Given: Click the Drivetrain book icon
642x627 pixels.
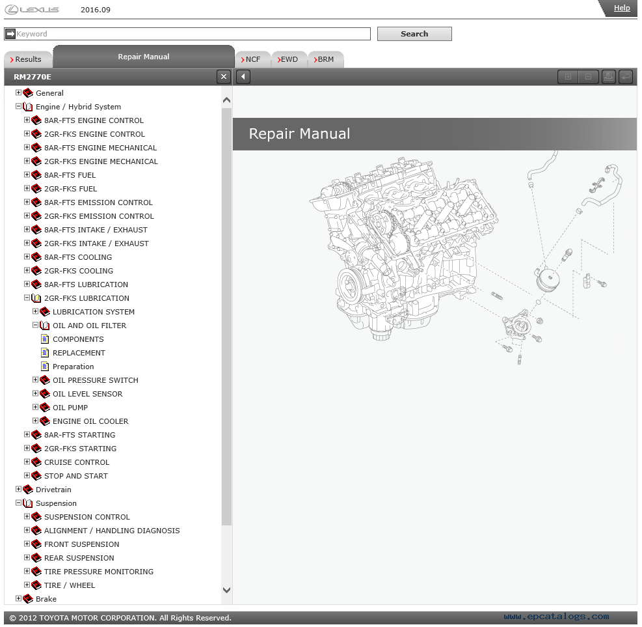Looking at the screenshot, I should (x=28, y=490).
